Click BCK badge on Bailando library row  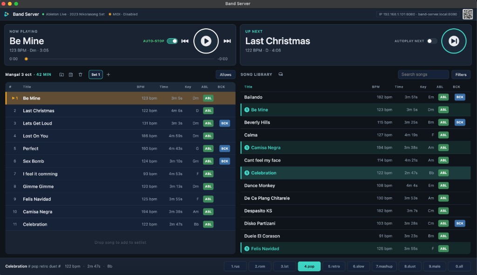pos(460,97)
